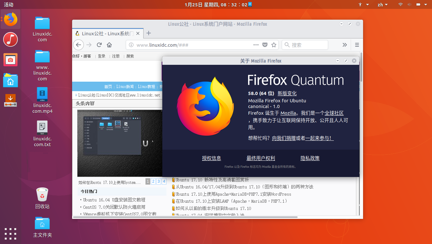Click the Linux公社交流社区 announcement link
Viewport: 432px width, 244px height.
pyautogui.click(x=119, y=95)
